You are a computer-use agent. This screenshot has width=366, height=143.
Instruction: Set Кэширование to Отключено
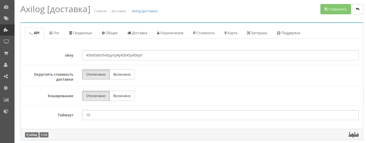point(96,96)
